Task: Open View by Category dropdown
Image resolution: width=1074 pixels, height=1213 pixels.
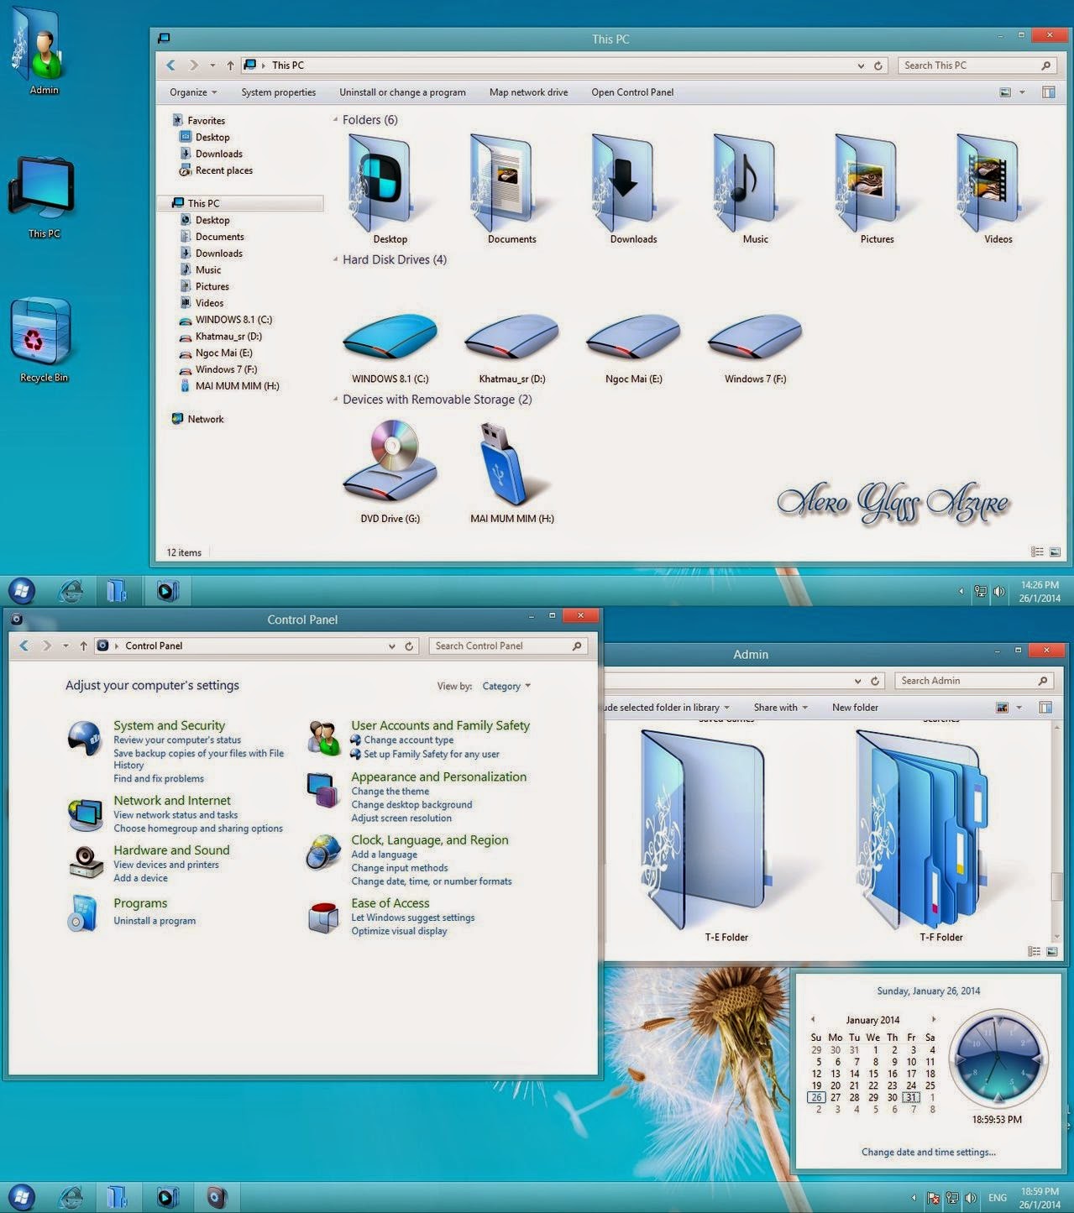Action: click(506, 686)
